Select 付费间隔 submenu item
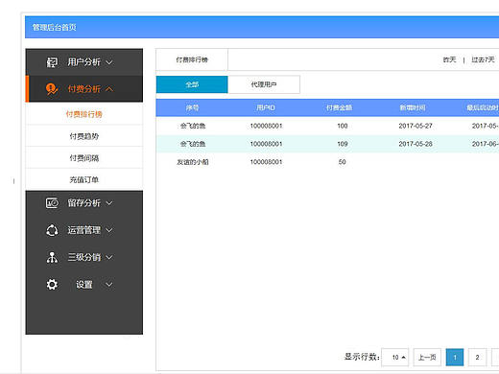 [84, 158]
